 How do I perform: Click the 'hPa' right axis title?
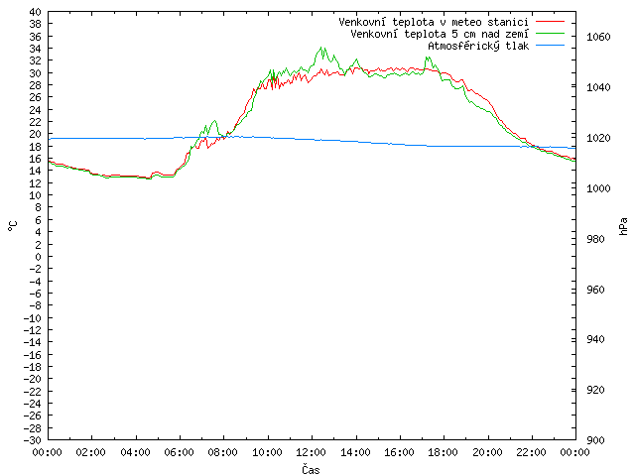pyautogui.click(x=623, y=226)
